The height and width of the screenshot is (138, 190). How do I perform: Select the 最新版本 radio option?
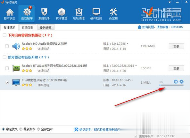(x=21, y=129)
